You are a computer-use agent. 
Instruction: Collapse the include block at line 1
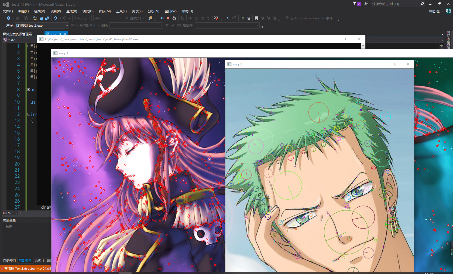[29, 46]
